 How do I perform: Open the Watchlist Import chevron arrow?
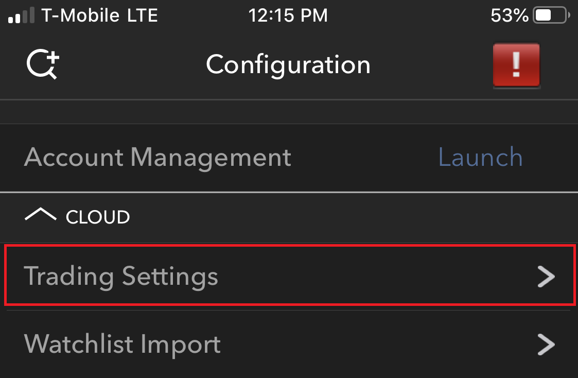point(546,344)
